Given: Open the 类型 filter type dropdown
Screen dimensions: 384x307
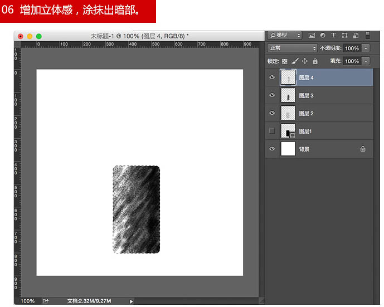Looking at the screenshot, I should click(285, 35).
